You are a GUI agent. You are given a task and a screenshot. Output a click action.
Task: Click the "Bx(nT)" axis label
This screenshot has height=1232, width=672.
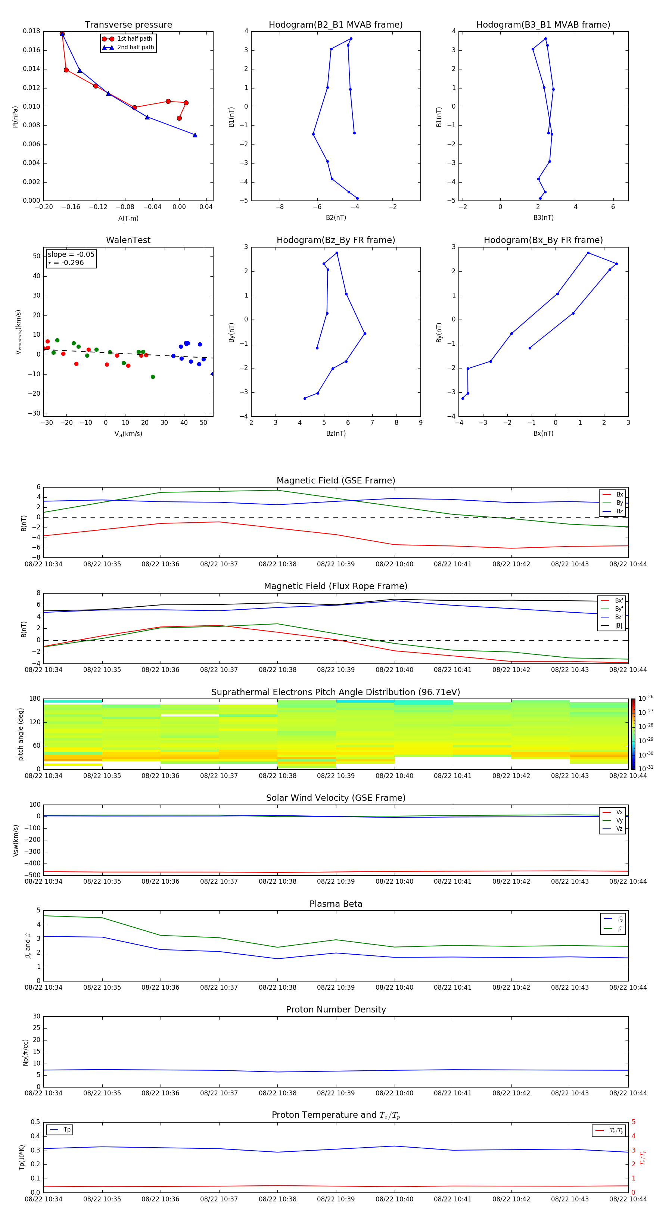point(543,433)
